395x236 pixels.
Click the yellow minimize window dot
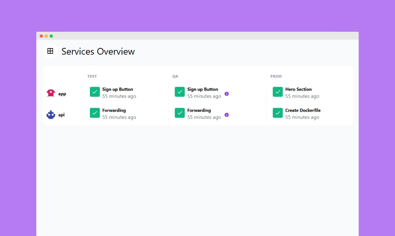(46, 36)
